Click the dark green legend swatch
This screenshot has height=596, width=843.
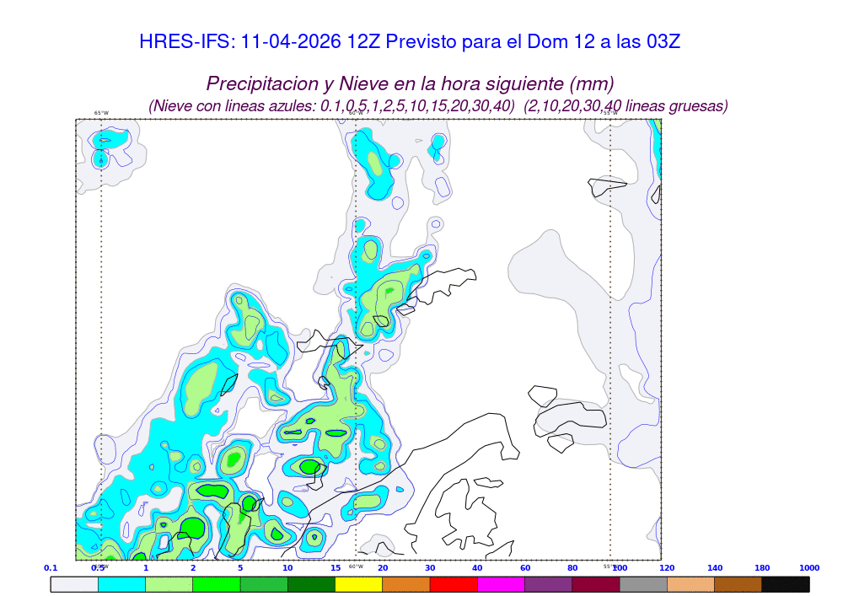point(311,584)
